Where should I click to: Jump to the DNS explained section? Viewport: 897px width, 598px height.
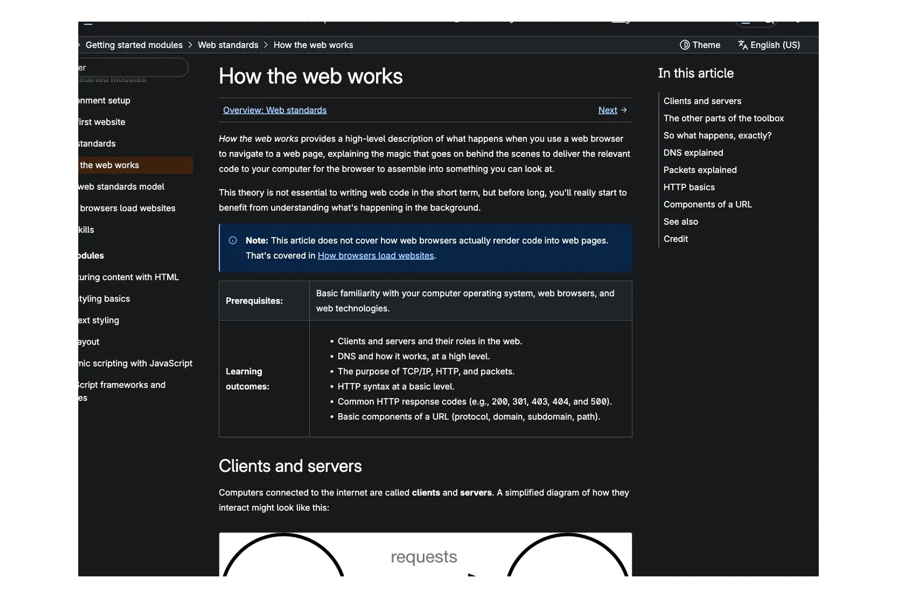693,152
